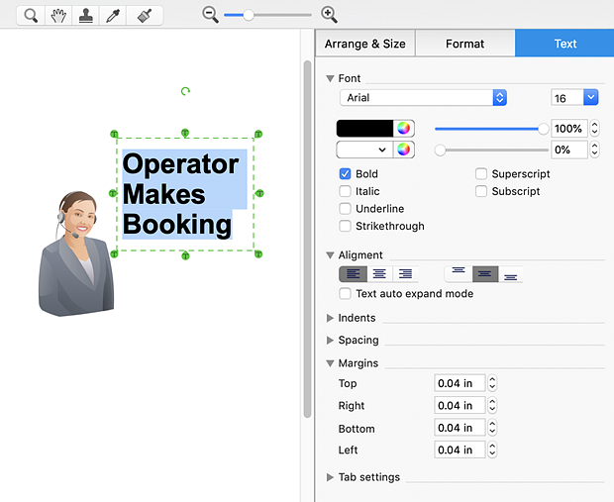This screenshot has width=614, height=502.
Task: Open color wheel for black text color
Action: coord(403,129)
